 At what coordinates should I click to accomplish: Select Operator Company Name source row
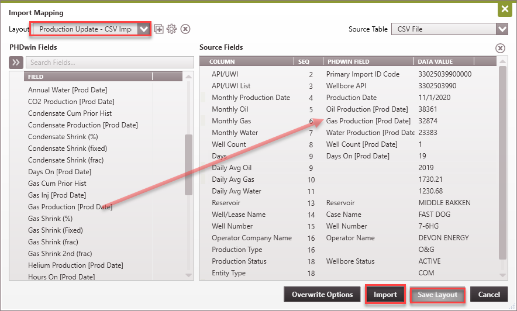point(349,238)
